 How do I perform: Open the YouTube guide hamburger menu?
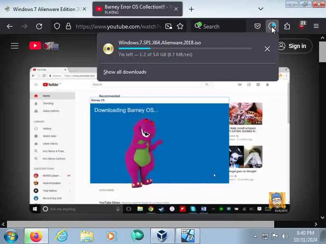click(15, 46)
